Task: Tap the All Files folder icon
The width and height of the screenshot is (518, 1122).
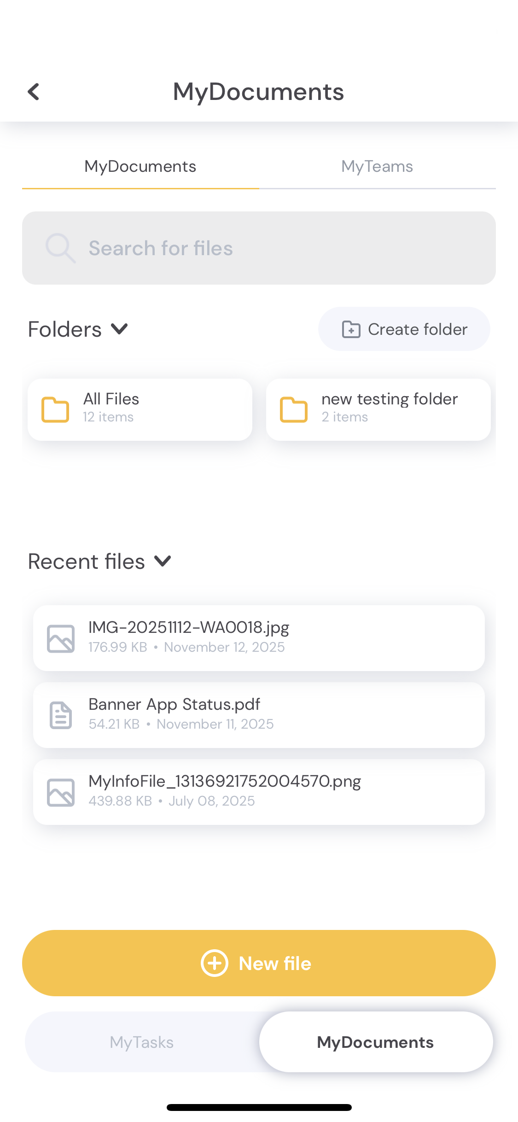Action: (55, 409)
